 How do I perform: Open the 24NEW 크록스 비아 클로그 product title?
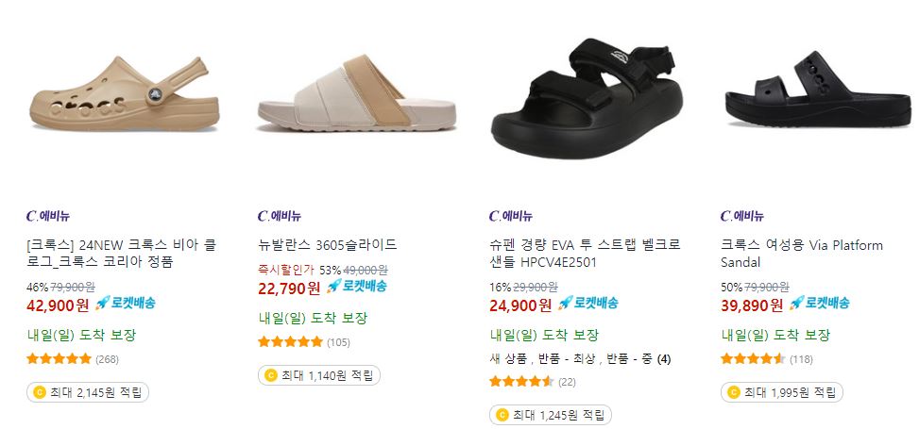(x=121, y=254)
